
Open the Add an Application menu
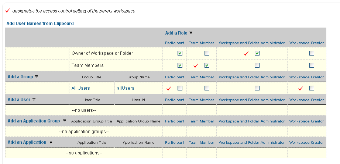27,142
